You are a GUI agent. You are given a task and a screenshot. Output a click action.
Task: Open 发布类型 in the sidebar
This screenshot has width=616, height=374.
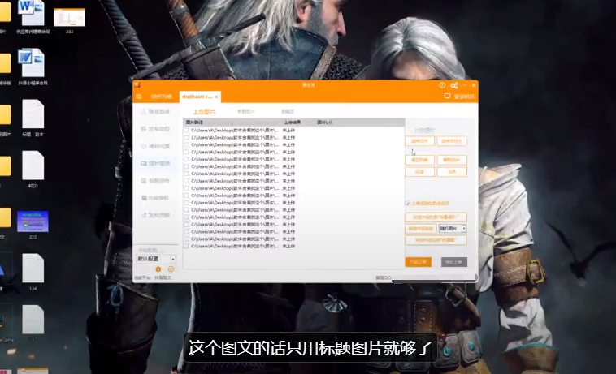tap(155, 129)
